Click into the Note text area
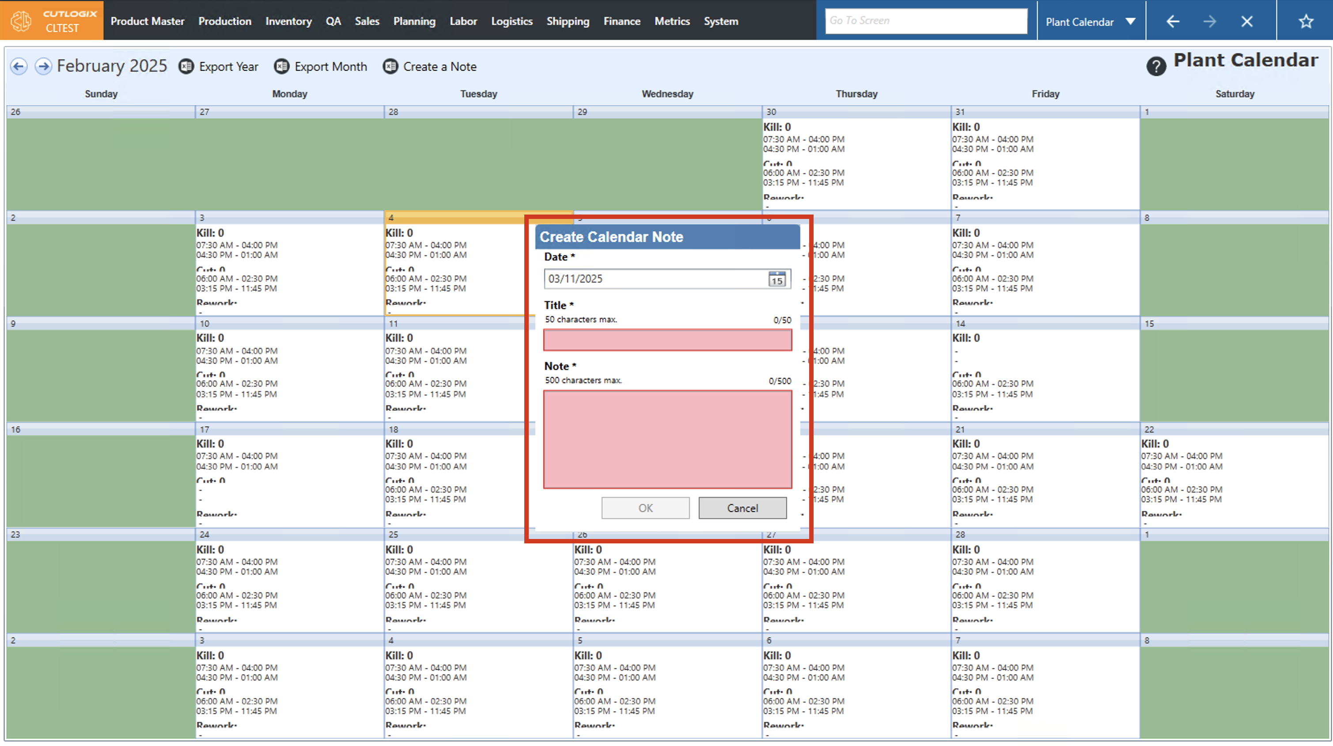The width and height of the screenshot is (1333, 746). click(667, 439)
